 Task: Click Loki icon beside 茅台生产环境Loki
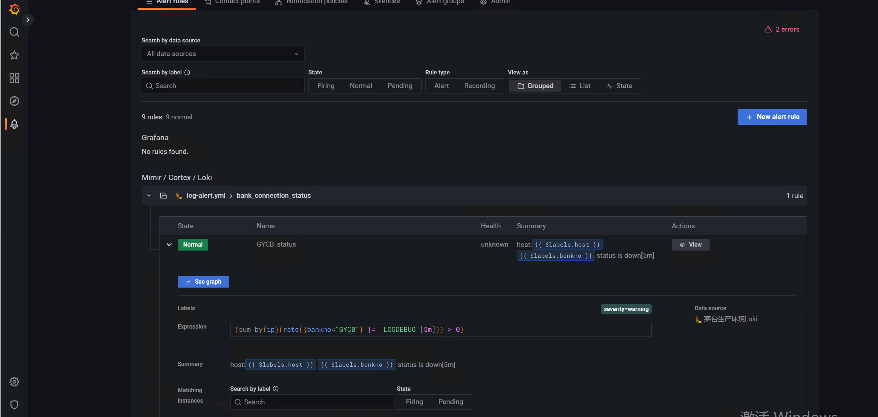pyautogui.click(x=698, y=319)
